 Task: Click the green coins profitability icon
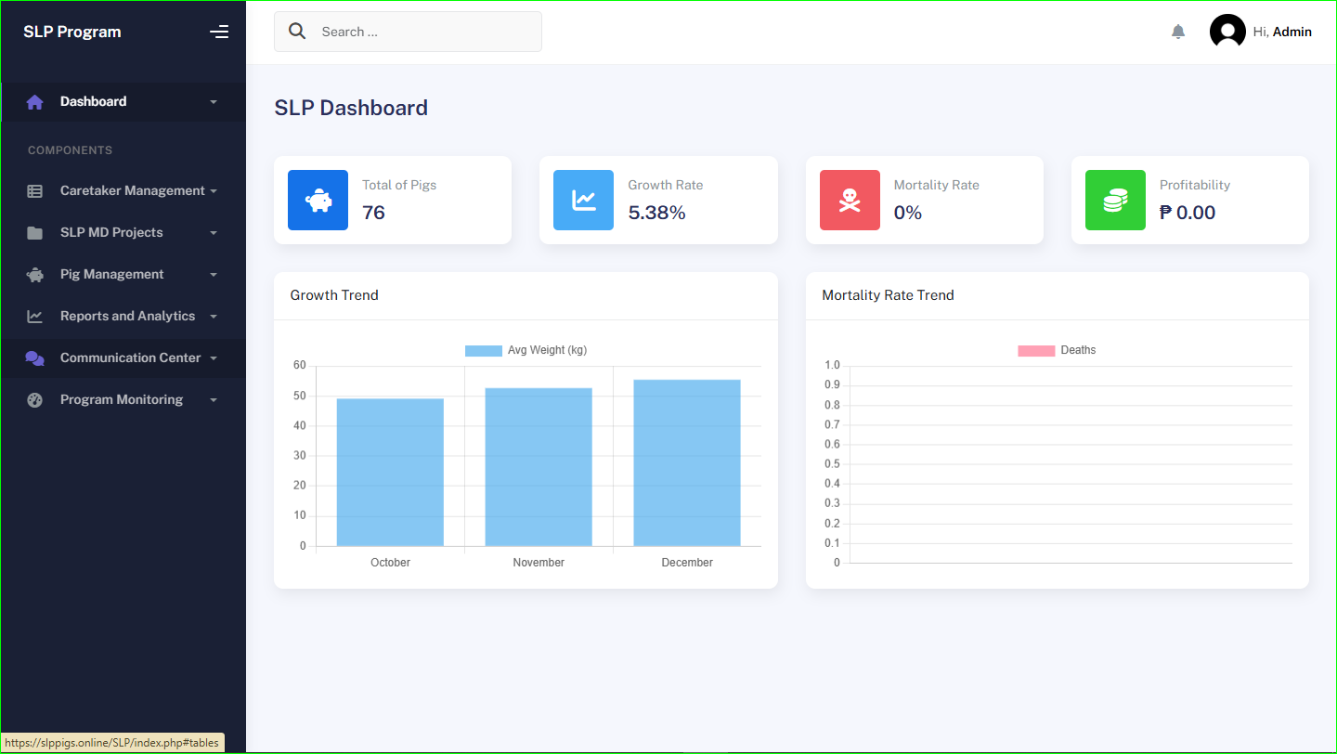tap(1115, 200)
